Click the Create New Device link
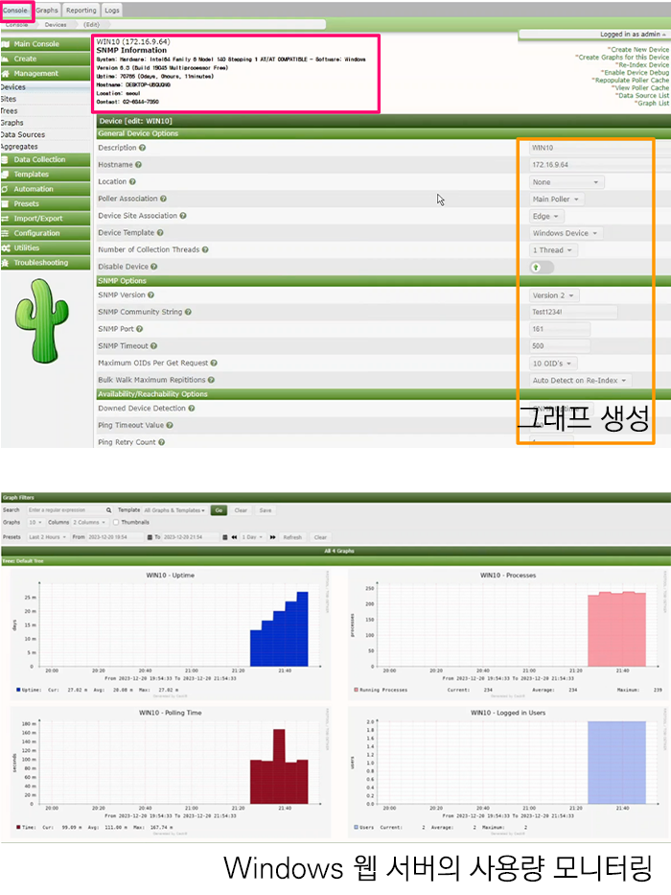Viewport: 671px width, 895px height. click(637, 50)
